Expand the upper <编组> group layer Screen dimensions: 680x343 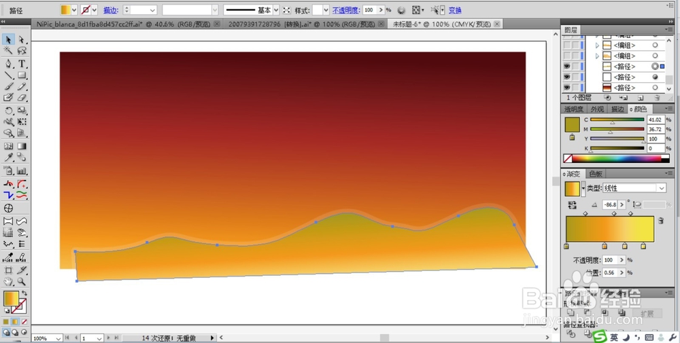tap(597, 45)
